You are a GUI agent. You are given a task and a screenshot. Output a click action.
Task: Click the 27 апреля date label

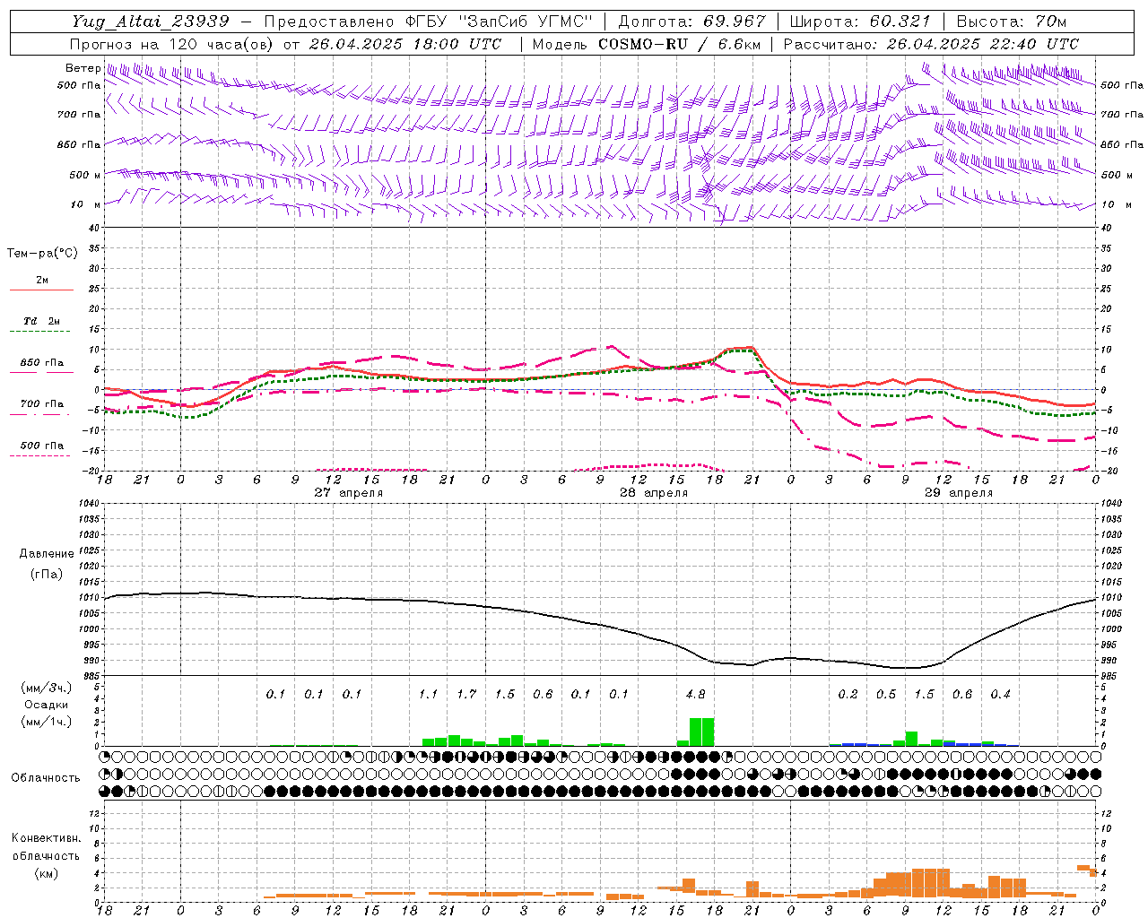[348, 493]
